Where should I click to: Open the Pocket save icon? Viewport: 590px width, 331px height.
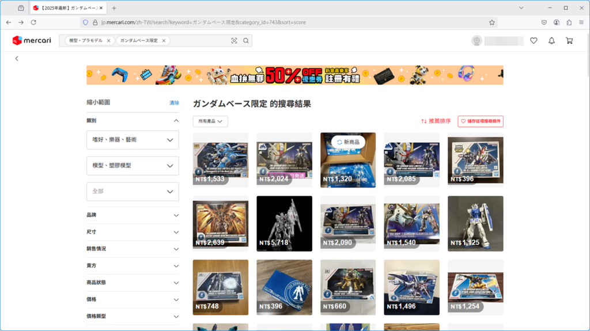pos(544,22)
